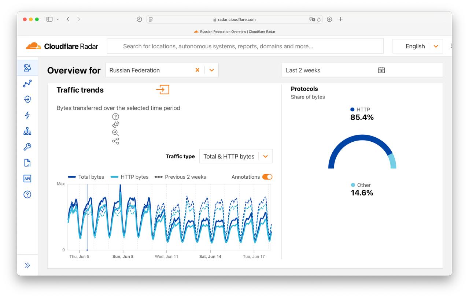Open the security shield sidebar icon
This screenshot has height=298, width=469.
click(x=27, y=99)
